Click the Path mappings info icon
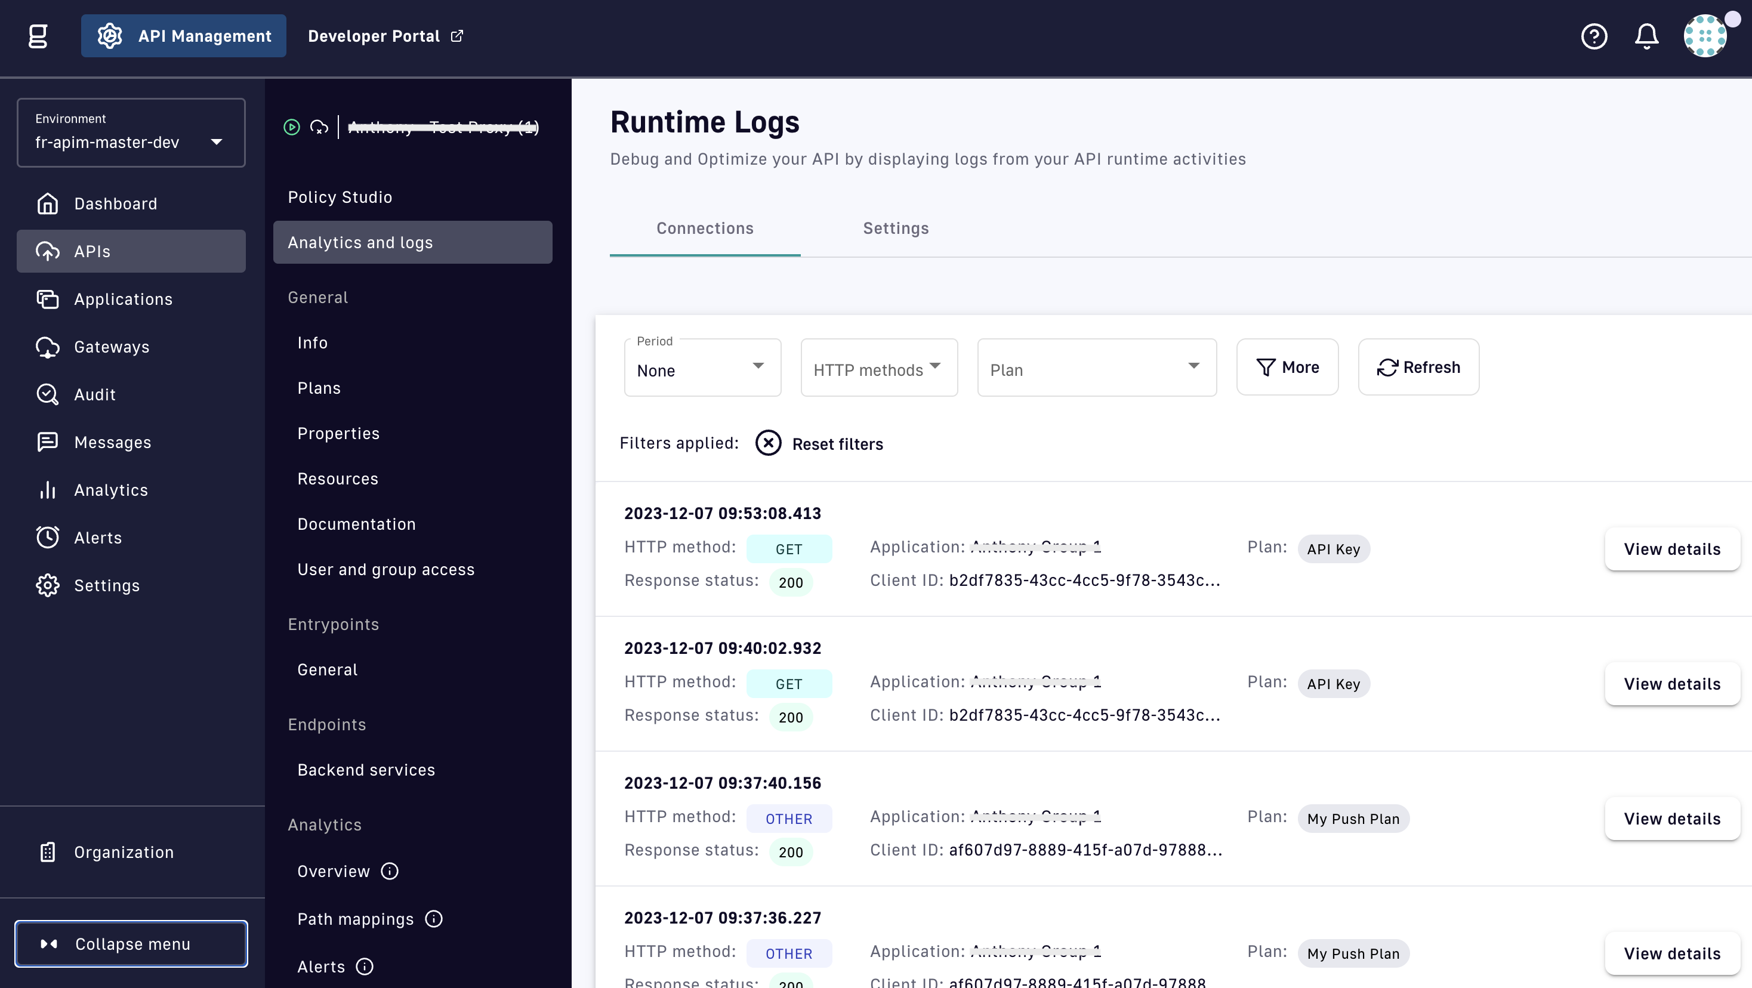This screenshot has height=988, width=1752. click(x=434, y=919)
